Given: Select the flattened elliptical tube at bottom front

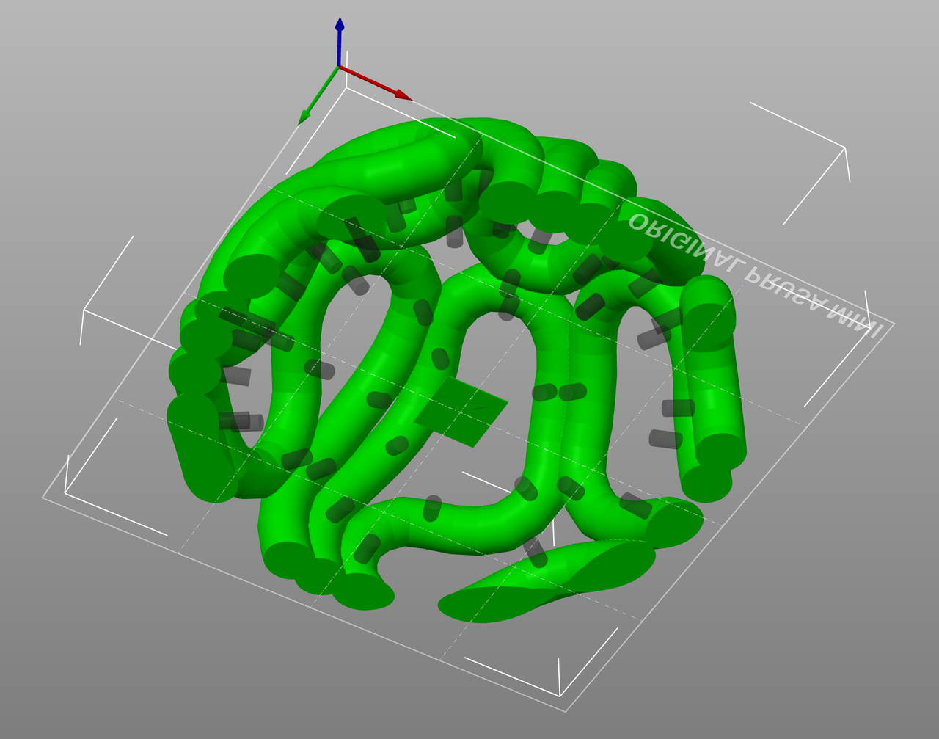Looking at the screenshot, I should pos(547,581).
